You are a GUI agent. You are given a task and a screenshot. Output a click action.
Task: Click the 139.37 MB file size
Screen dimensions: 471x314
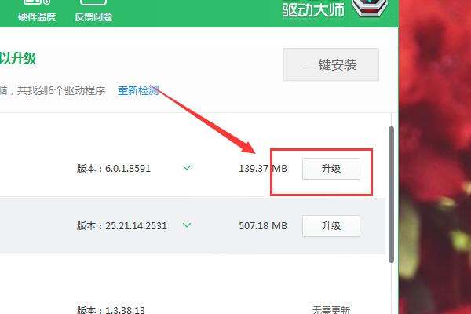263,169
